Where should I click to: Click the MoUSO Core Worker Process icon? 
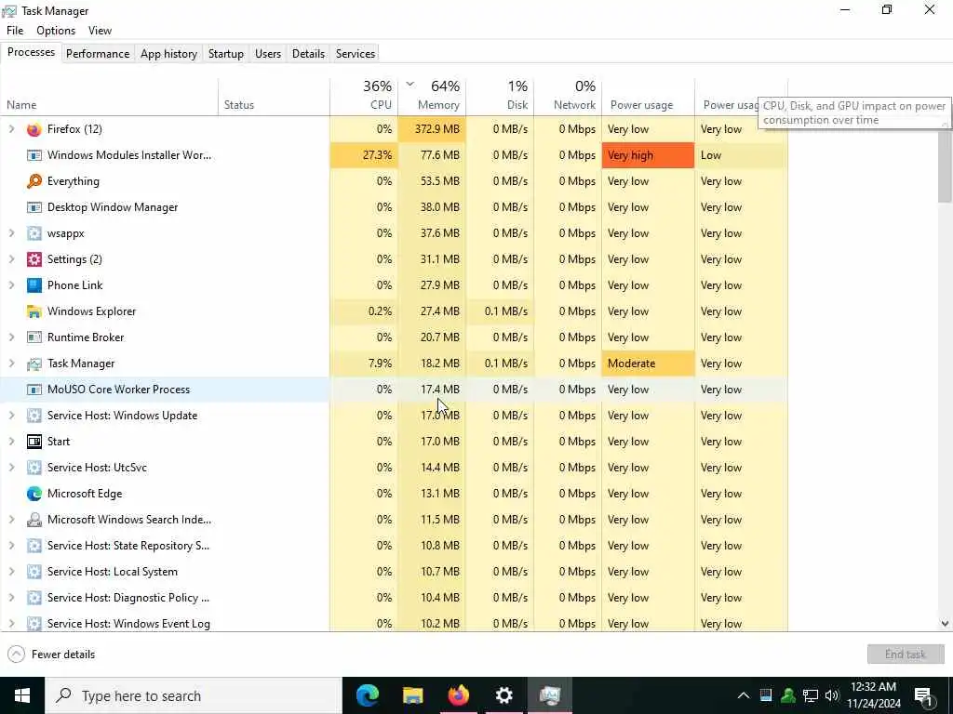pyautogui.click(x=34, y=390)
